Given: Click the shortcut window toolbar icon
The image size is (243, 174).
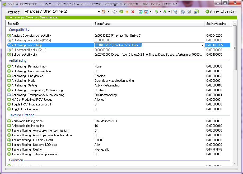Looking at the screenshot, I should 196,12.
